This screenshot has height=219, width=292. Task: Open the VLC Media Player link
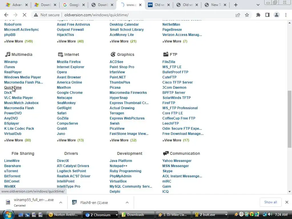19,98
